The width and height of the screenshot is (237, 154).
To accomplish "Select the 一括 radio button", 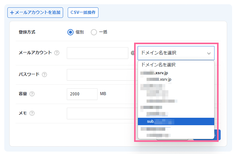I will pos(94,32).
